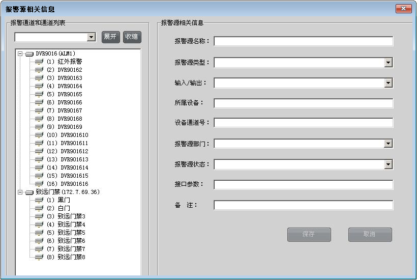Open the 报警源类型 dropdown
This screenshot has height=280, width=417.
click(x=388, y=63)
